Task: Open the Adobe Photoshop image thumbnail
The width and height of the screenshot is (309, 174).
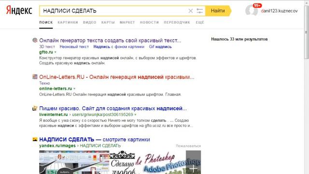Action: click(161, 162)
